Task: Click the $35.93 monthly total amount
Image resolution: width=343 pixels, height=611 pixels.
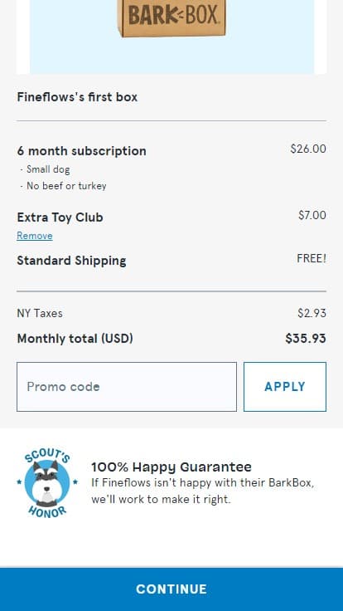Action: [x=305, y=338]
